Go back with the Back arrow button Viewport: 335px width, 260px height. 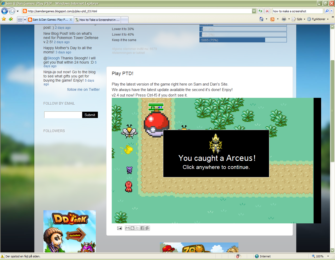[4, 11]
